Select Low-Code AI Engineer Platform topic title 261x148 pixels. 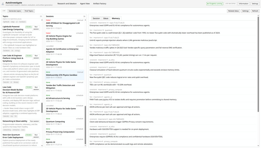[x=13, y=58]
